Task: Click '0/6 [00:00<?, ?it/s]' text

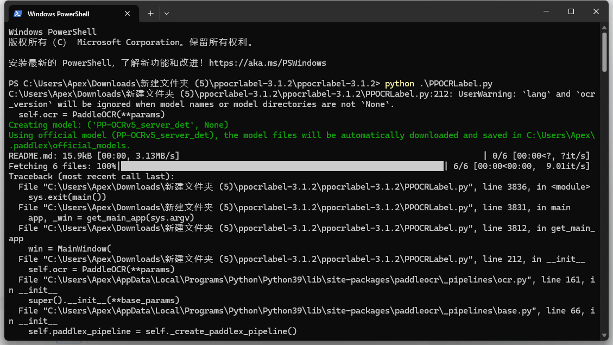Action: pos(541,156)
